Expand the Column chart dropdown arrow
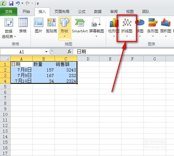The height and width of the screenshot is (156, 174). [x=114, y=36]
